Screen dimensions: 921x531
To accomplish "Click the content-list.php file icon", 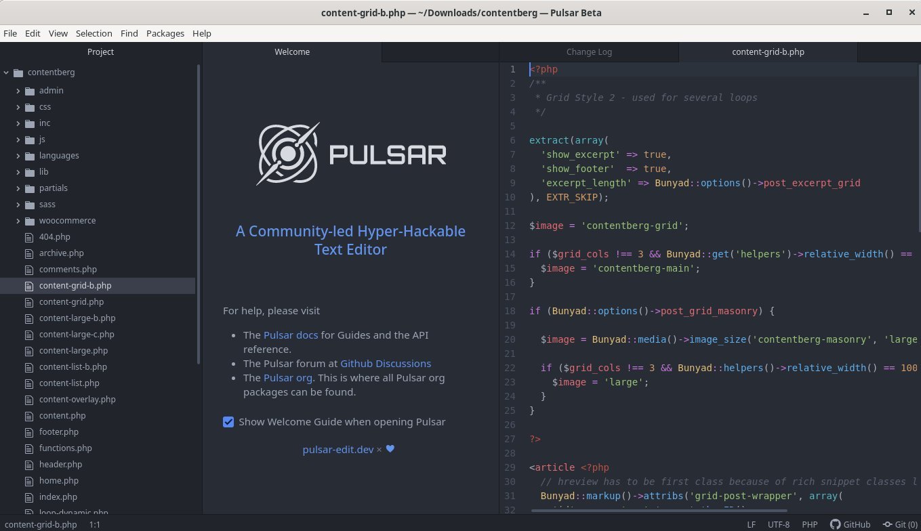I will (x=29, y=383).
